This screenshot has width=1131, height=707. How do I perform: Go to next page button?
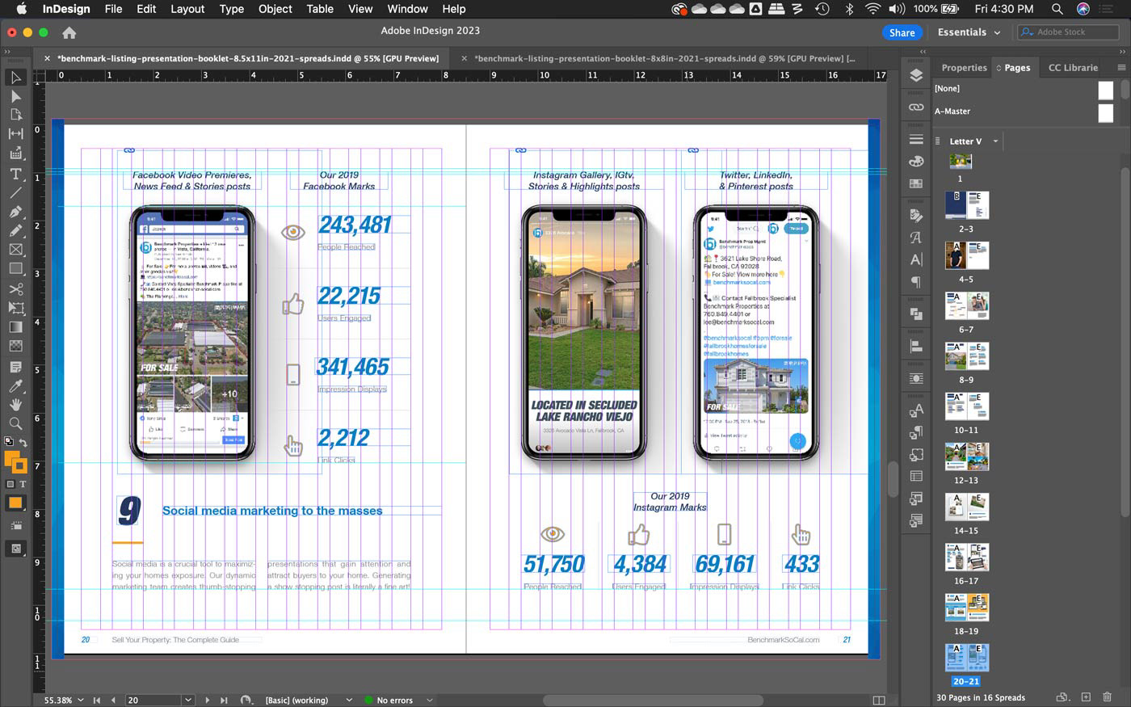[x=207, y=700]
